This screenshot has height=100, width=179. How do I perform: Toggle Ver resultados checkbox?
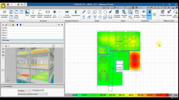point(2,86)
